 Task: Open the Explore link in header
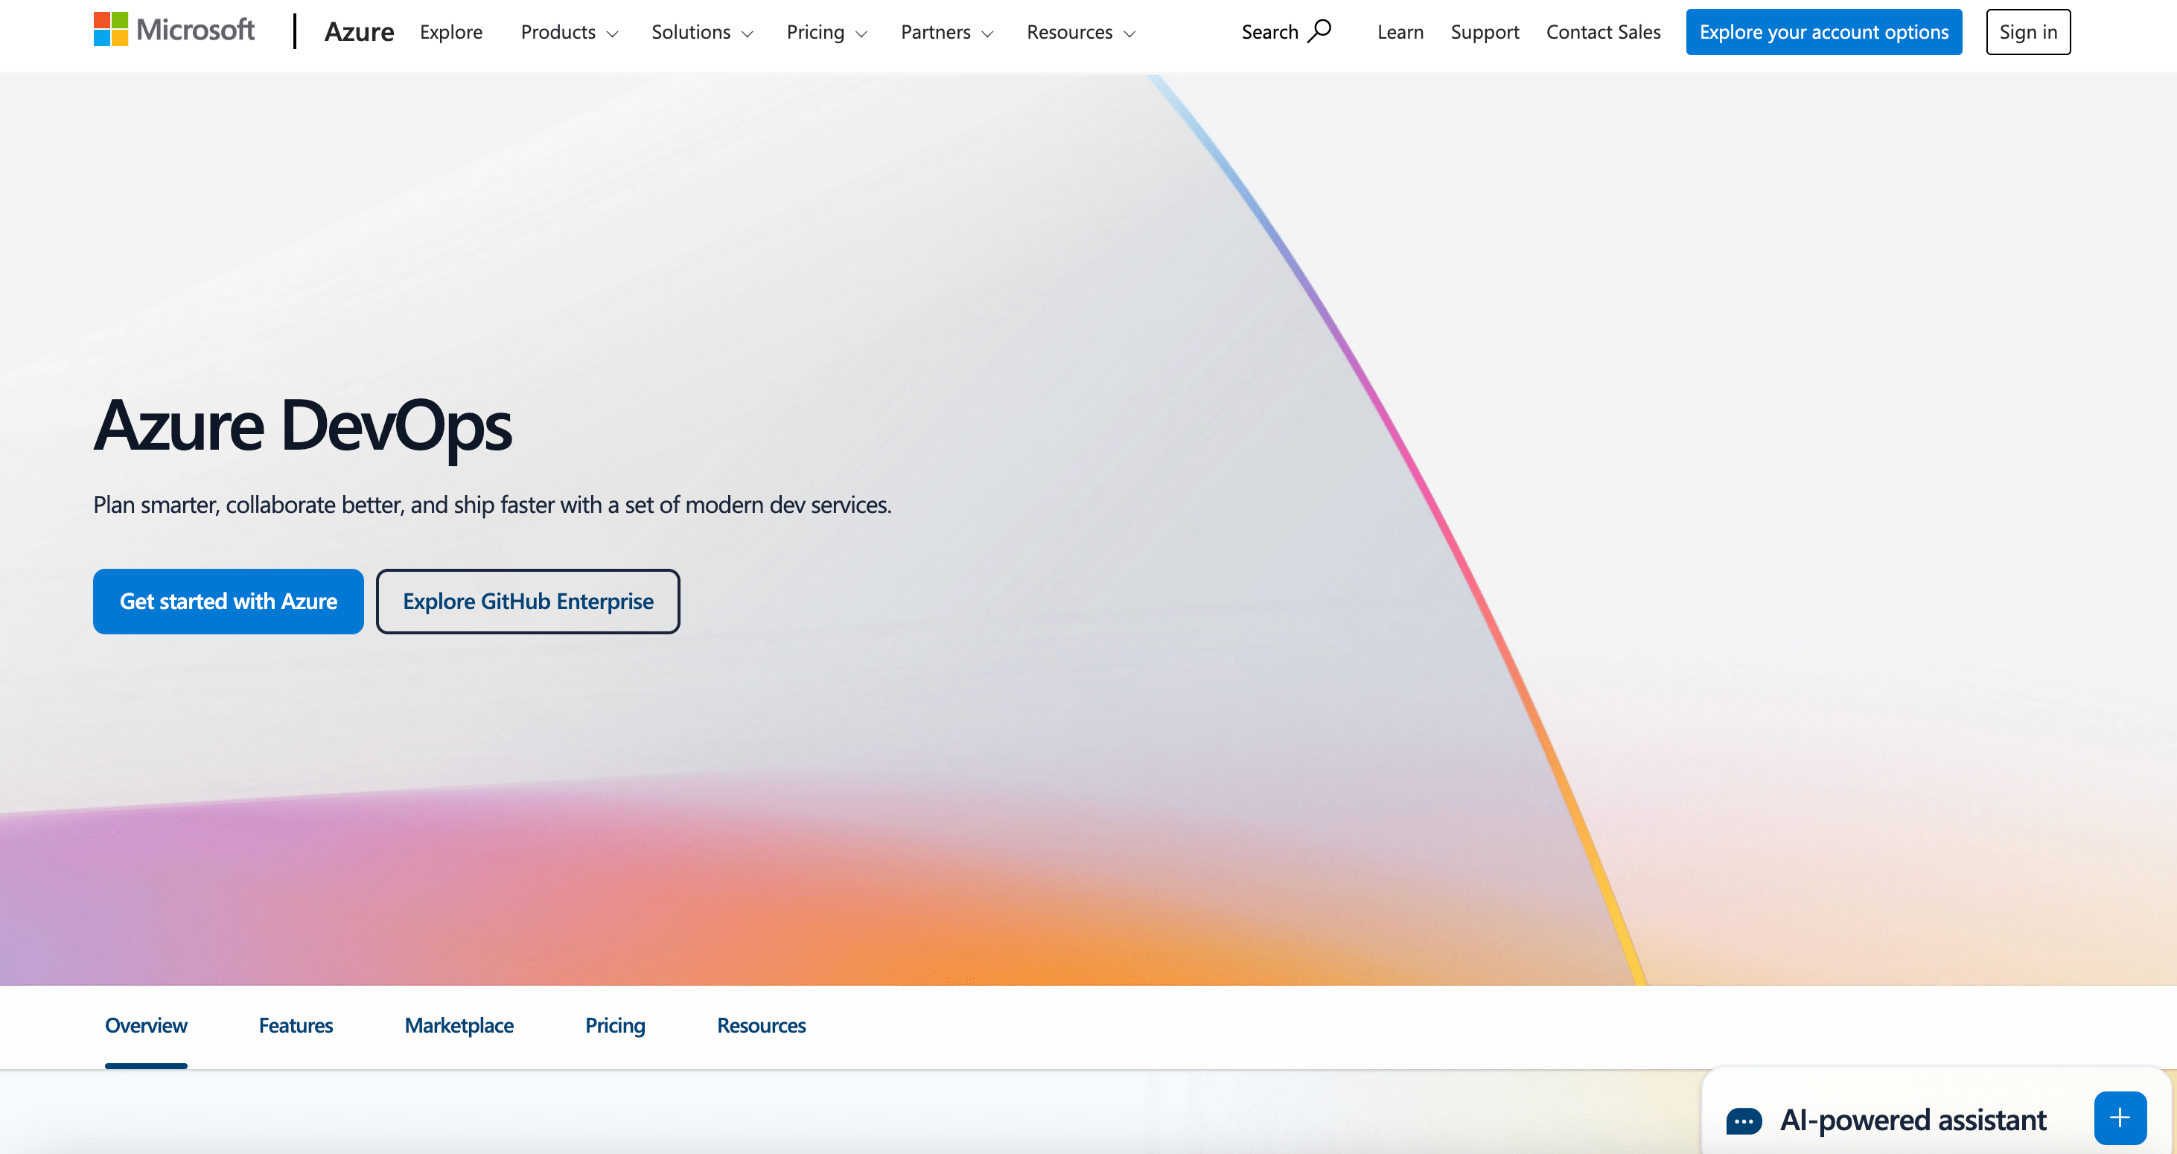point(451,32)
